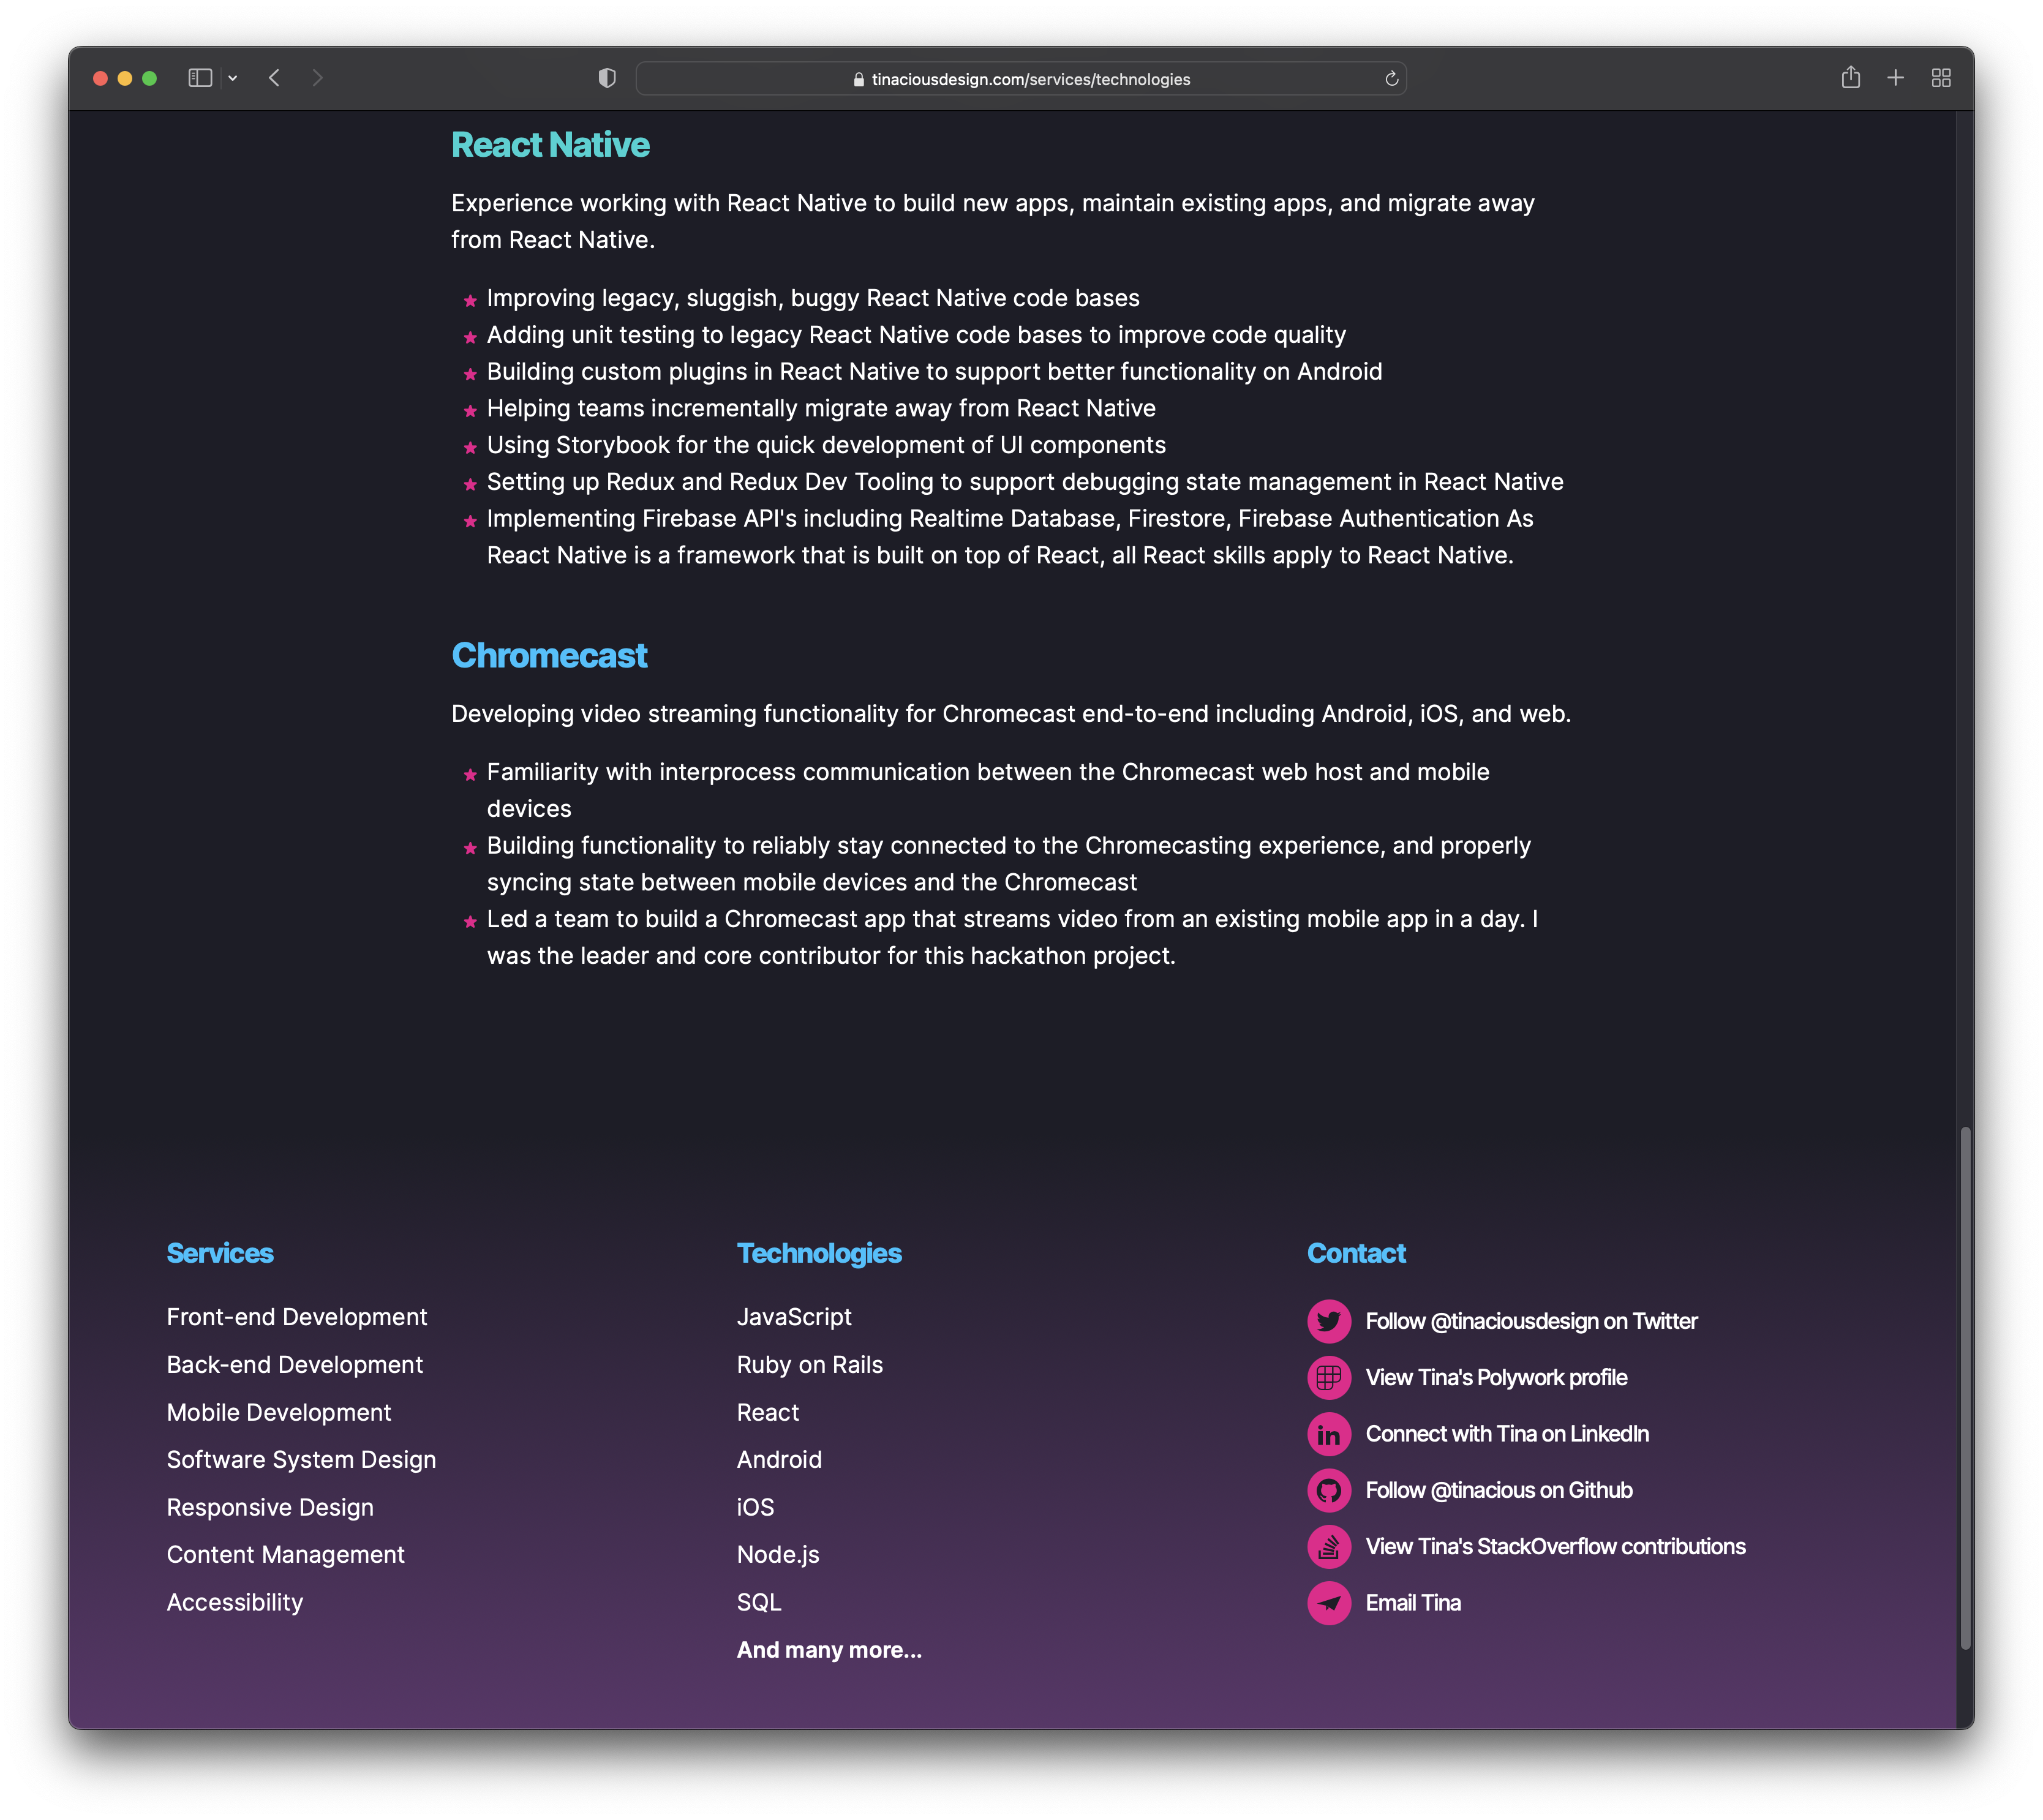Open Front-end Development service link
Viewport: 2043px width, 1820px height.
297,1317
